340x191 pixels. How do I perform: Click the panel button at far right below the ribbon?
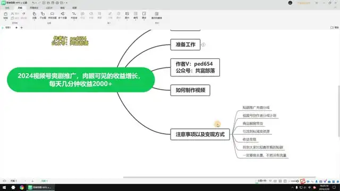point(335,28)
